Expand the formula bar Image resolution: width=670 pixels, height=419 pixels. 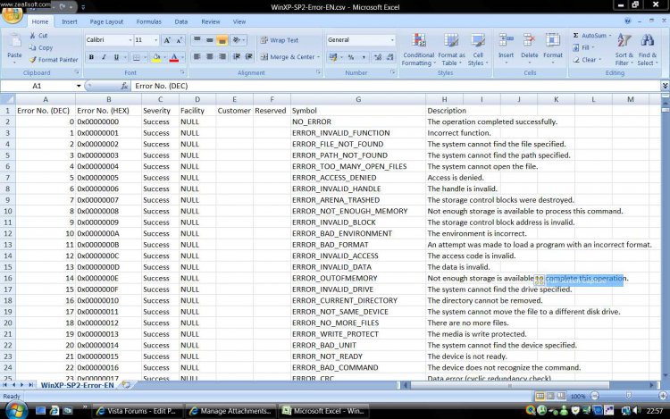click(665, 86)
